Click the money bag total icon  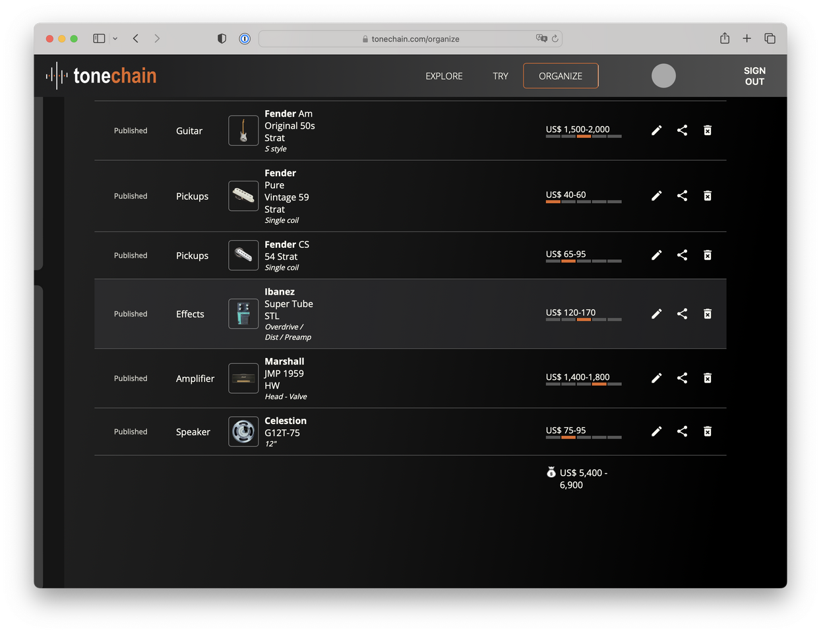[x=551, y=472]
